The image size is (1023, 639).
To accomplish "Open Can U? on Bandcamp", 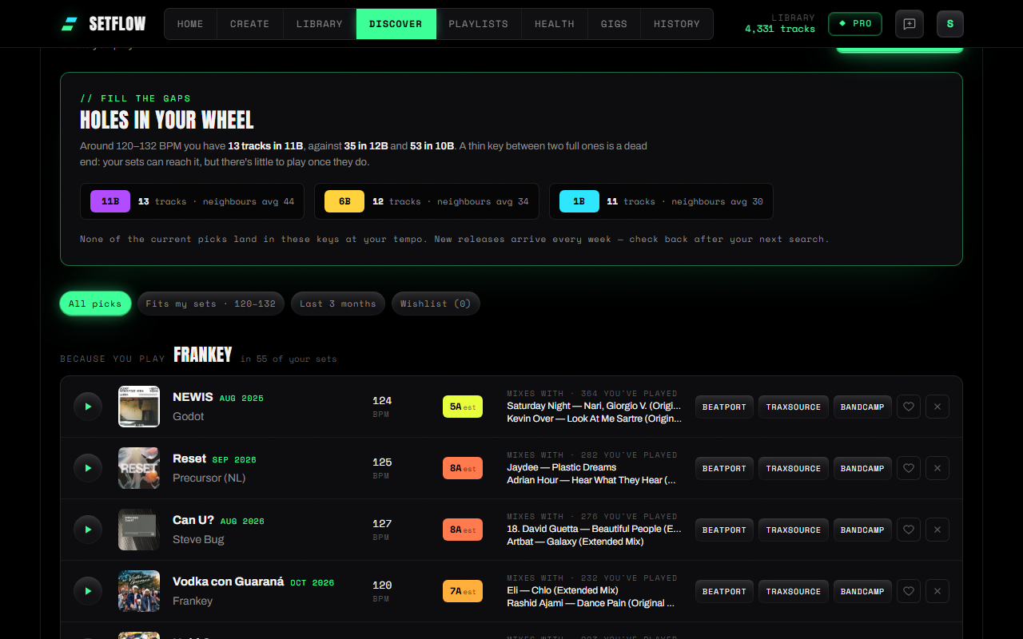I will [x=862, y=530].
